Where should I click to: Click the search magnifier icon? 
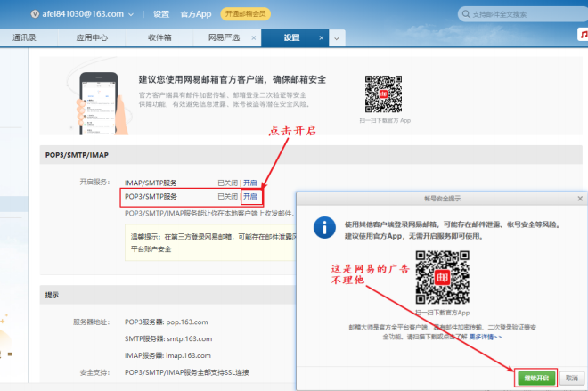tap(465, 14)
